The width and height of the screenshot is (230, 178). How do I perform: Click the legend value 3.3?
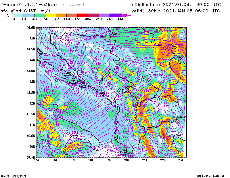24,19
